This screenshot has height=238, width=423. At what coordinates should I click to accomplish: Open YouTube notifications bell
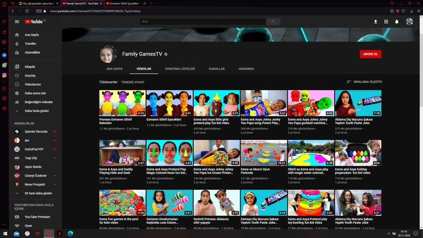click(397, 22)
